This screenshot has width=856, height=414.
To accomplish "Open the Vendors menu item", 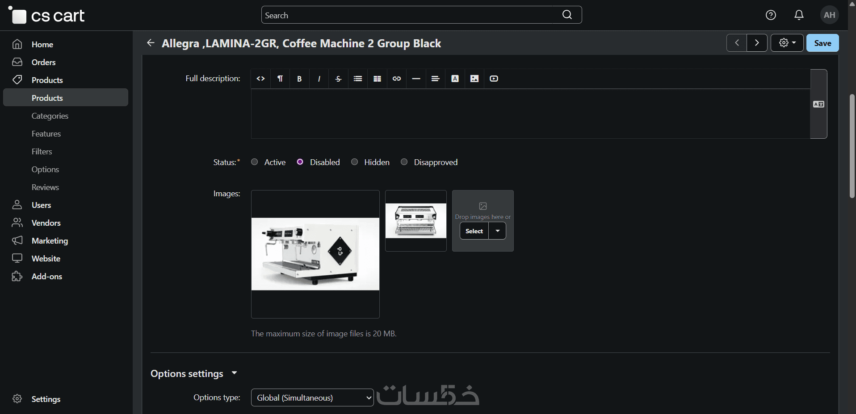I will [46, 223].
